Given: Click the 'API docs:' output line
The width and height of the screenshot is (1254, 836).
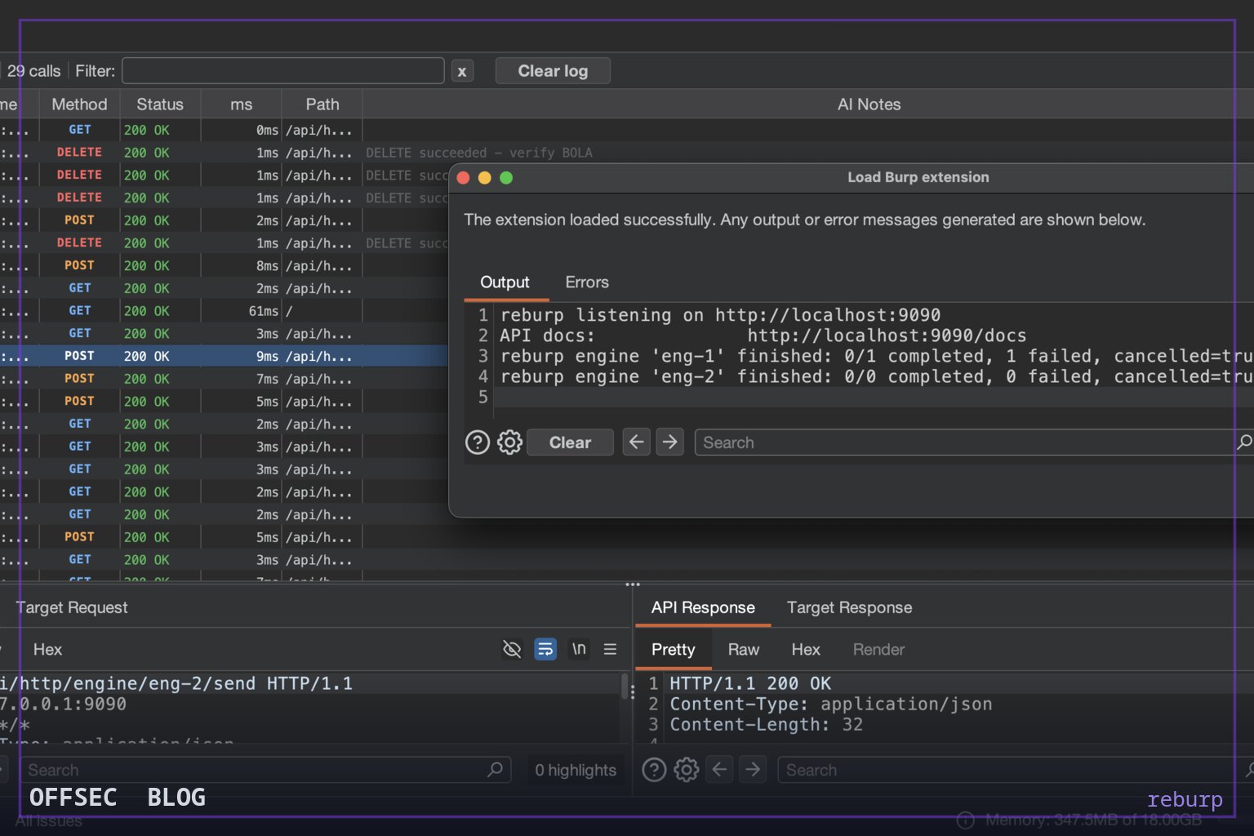Looking at the screenshot, I should 763,336.
